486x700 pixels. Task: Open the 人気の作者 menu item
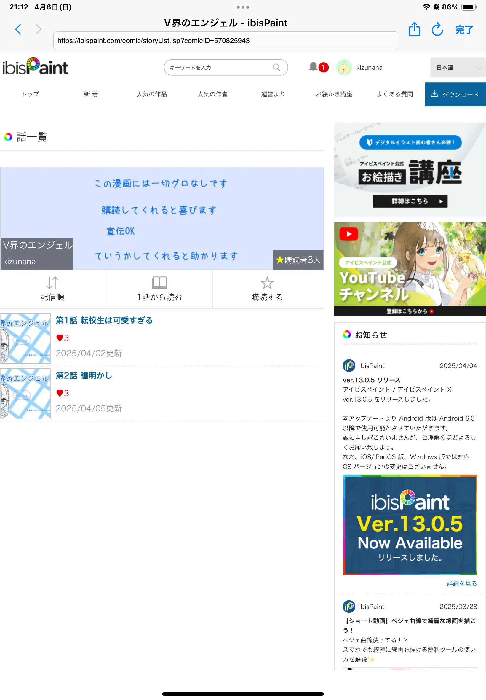212,94
